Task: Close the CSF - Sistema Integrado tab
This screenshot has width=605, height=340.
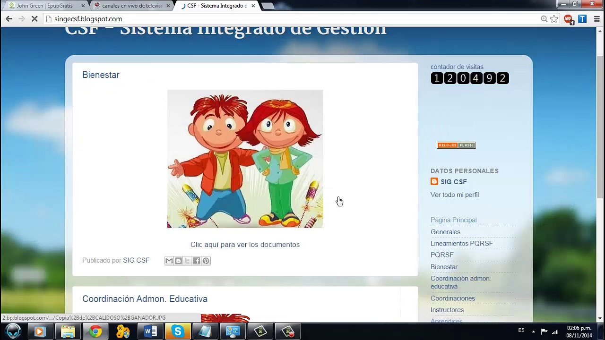Action: click(253, 6)
